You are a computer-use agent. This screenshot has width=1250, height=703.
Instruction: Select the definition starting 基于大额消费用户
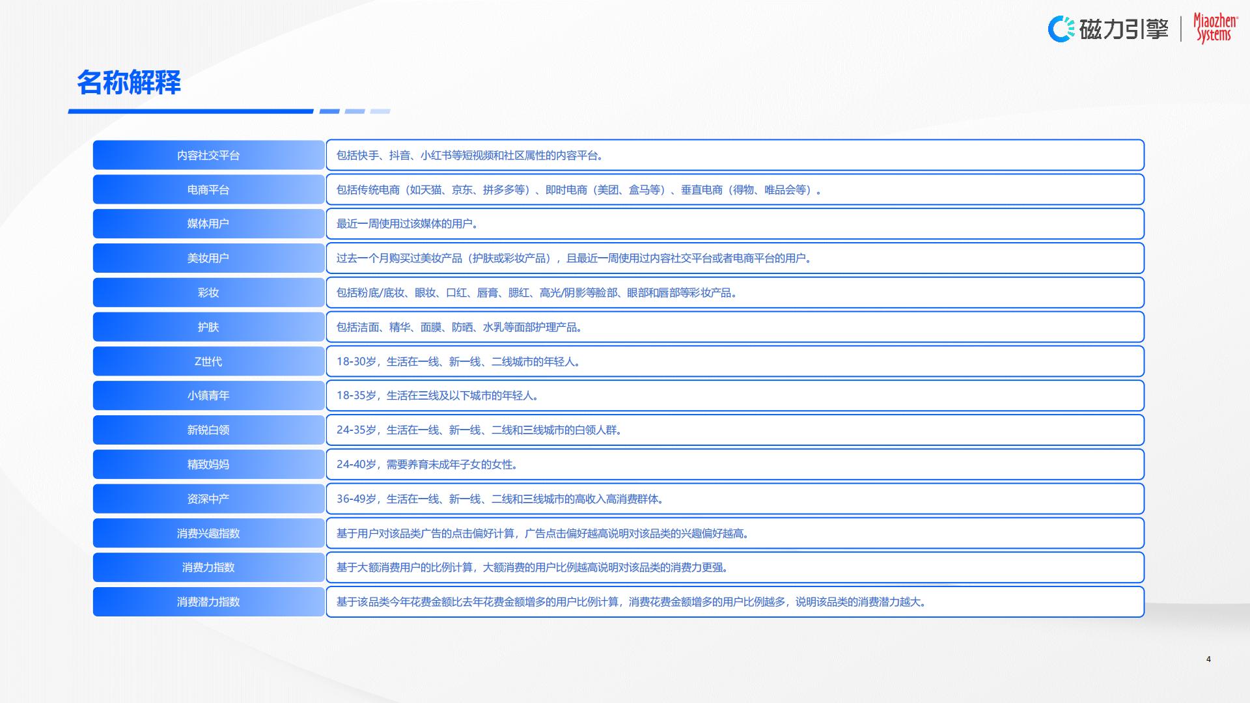point(534,568)
